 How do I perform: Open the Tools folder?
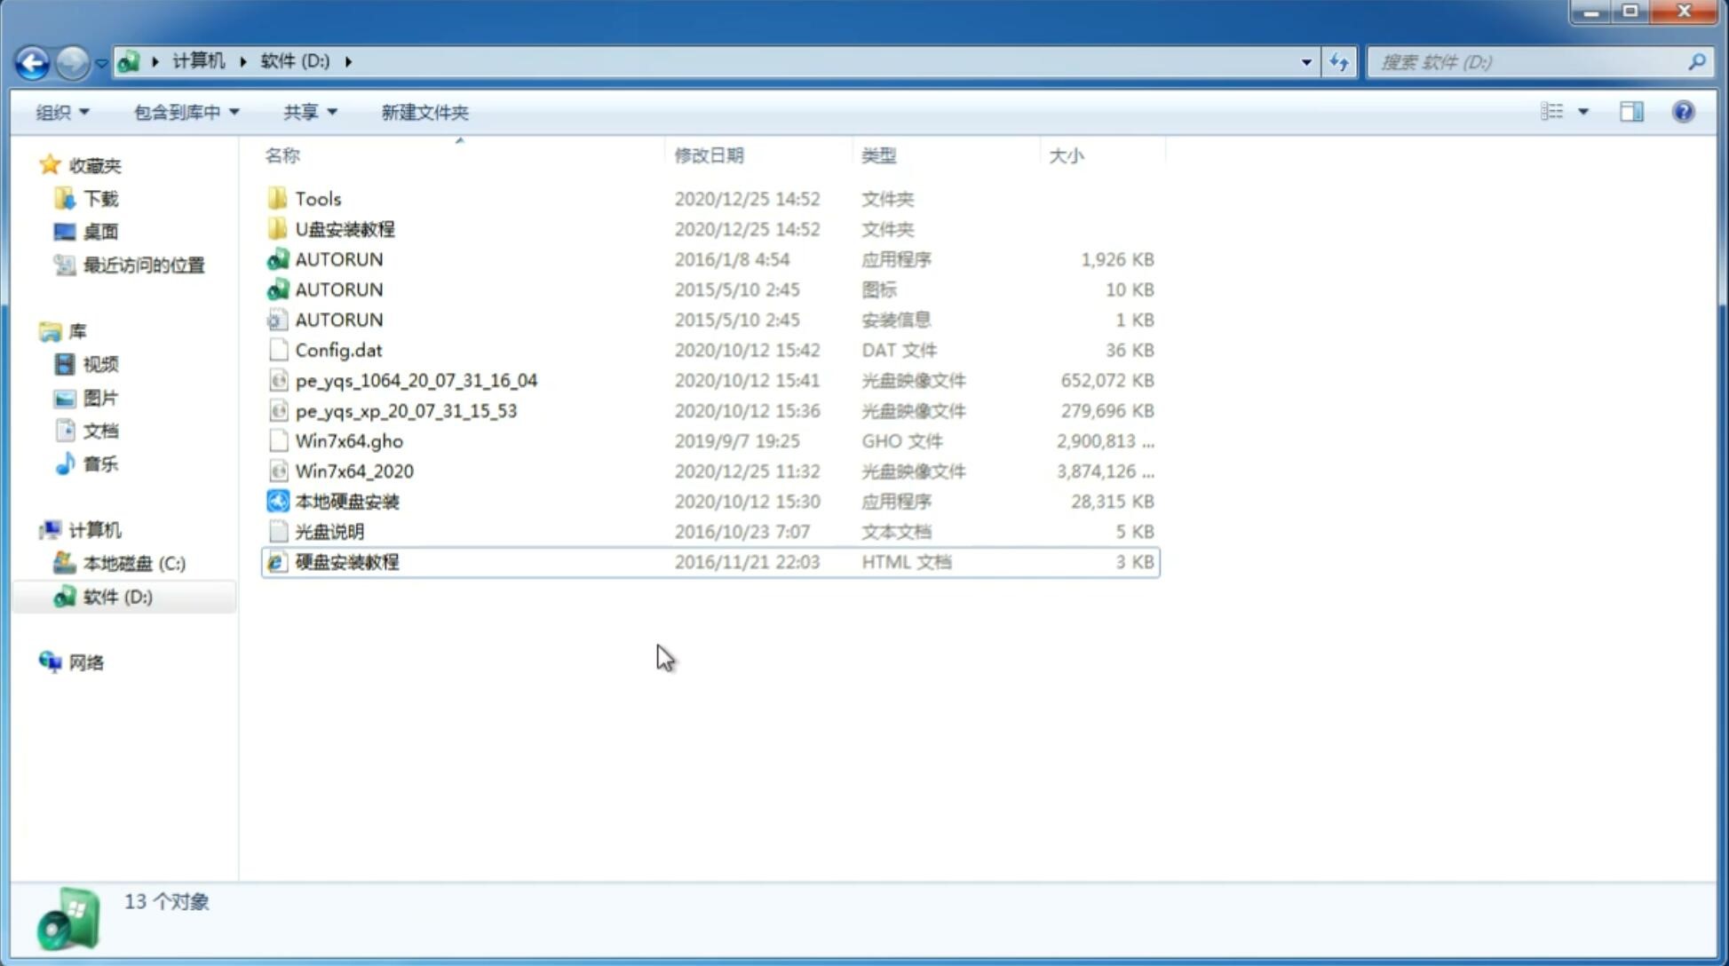pyautogui.click(x=317, y=198)
